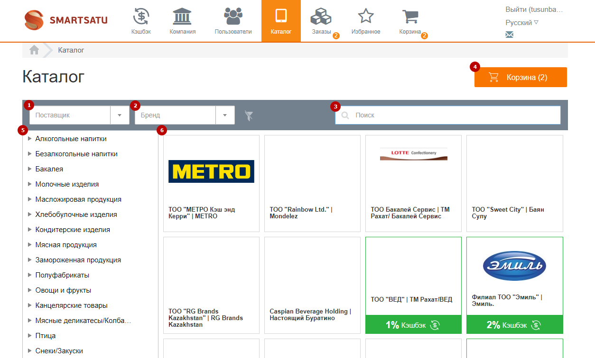Click the Выйти logout link
The height and width of the screenshot is (358, 595).
pos(534,9)
